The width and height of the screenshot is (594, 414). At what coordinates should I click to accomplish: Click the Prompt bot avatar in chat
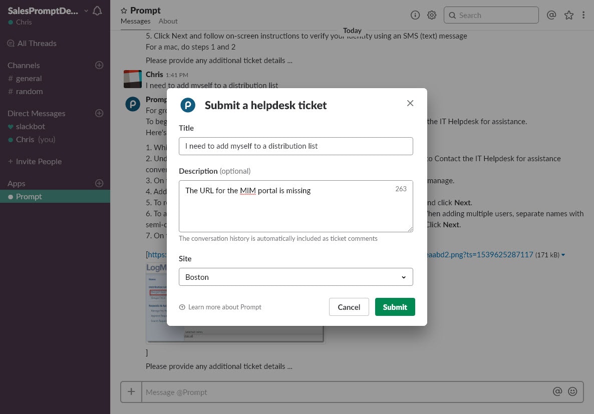tap(133, 104)
